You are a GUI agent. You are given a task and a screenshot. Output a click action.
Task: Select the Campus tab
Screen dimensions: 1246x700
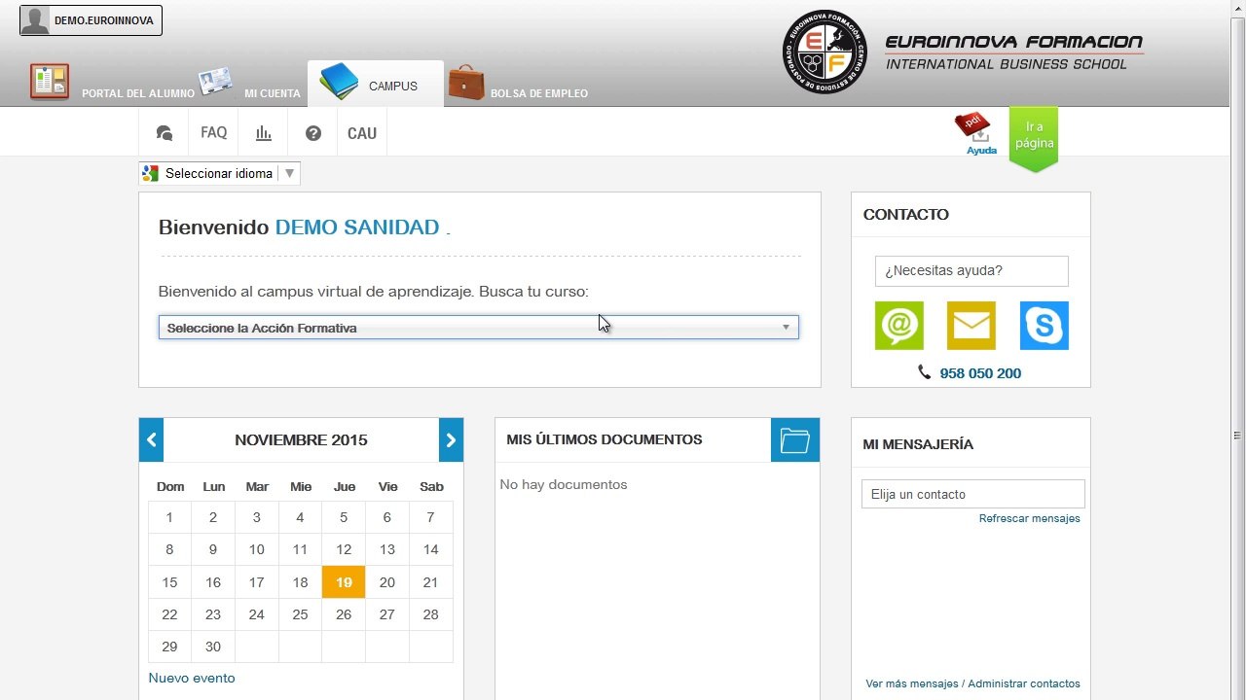376,84
